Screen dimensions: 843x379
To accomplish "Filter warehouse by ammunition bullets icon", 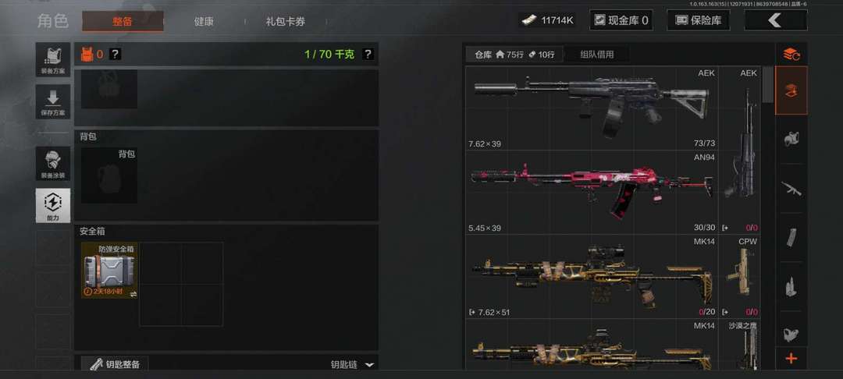I will pyautogui.click(x=791, y=286).
